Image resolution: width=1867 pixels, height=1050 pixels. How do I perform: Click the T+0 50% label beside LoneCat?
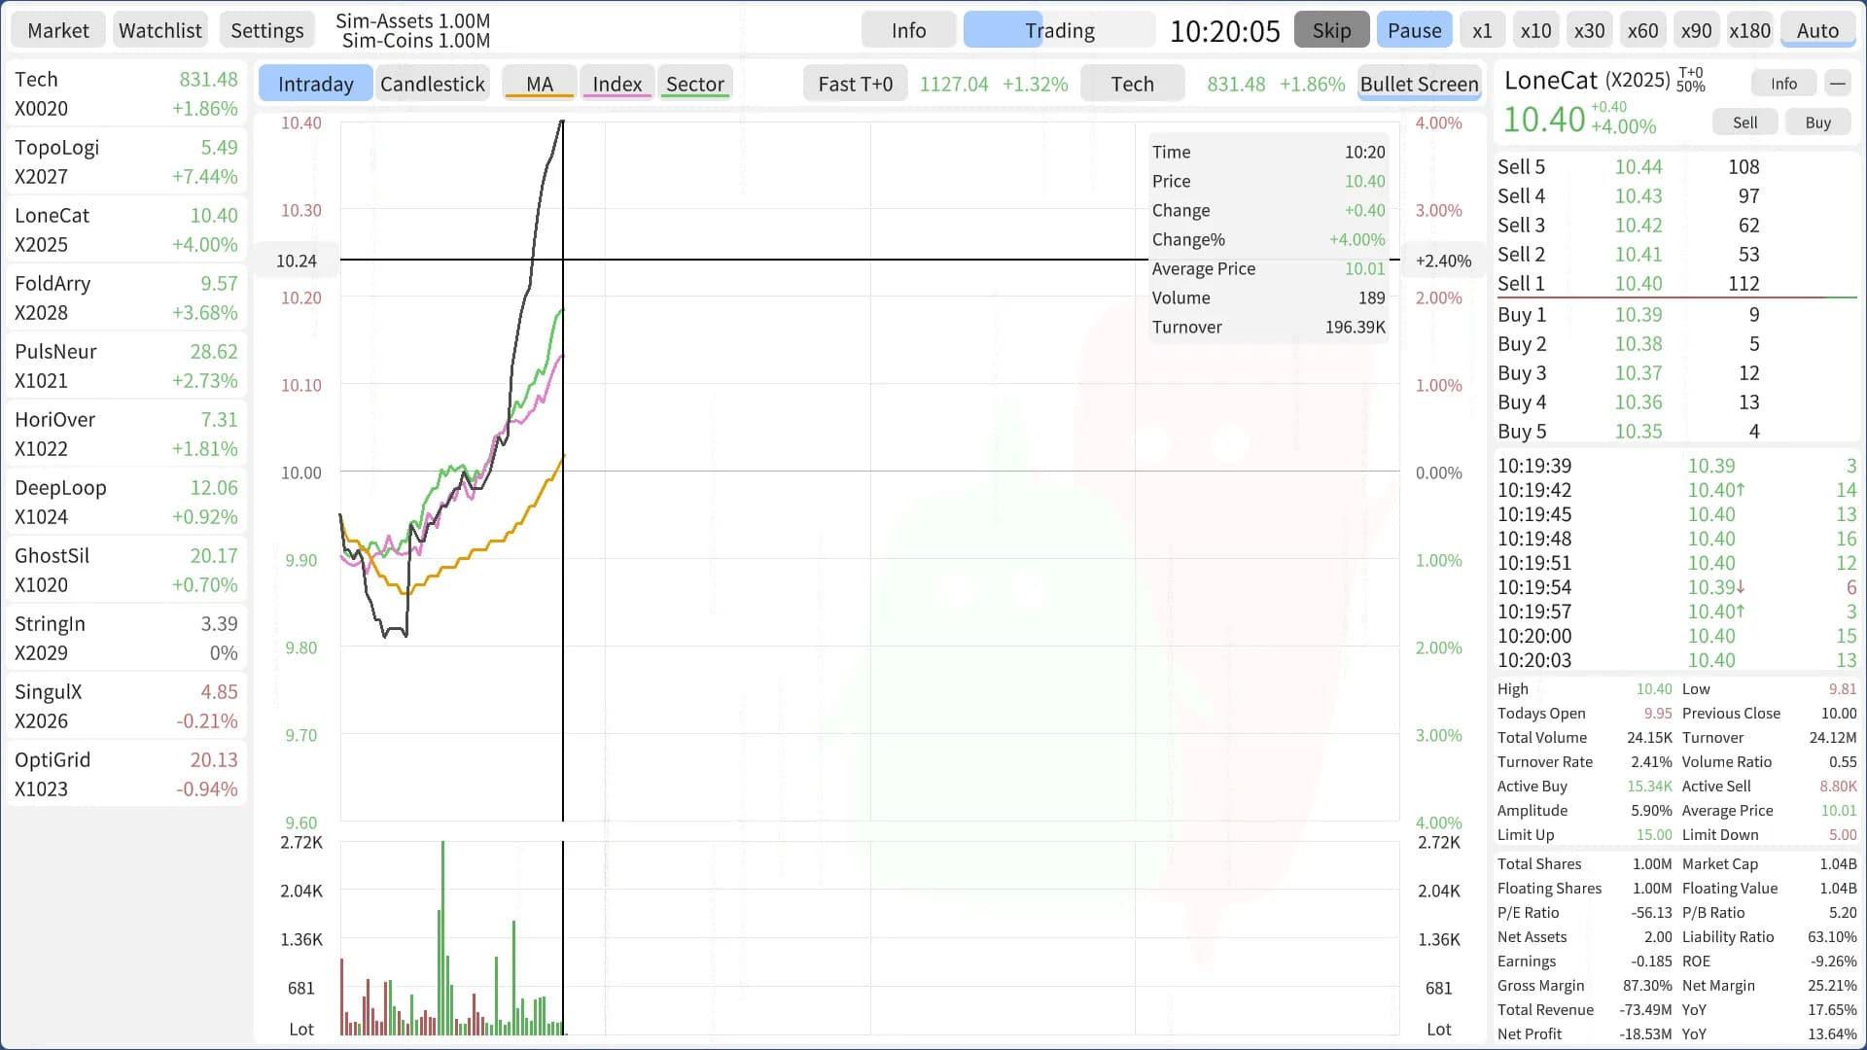[x=1691, y=80]
